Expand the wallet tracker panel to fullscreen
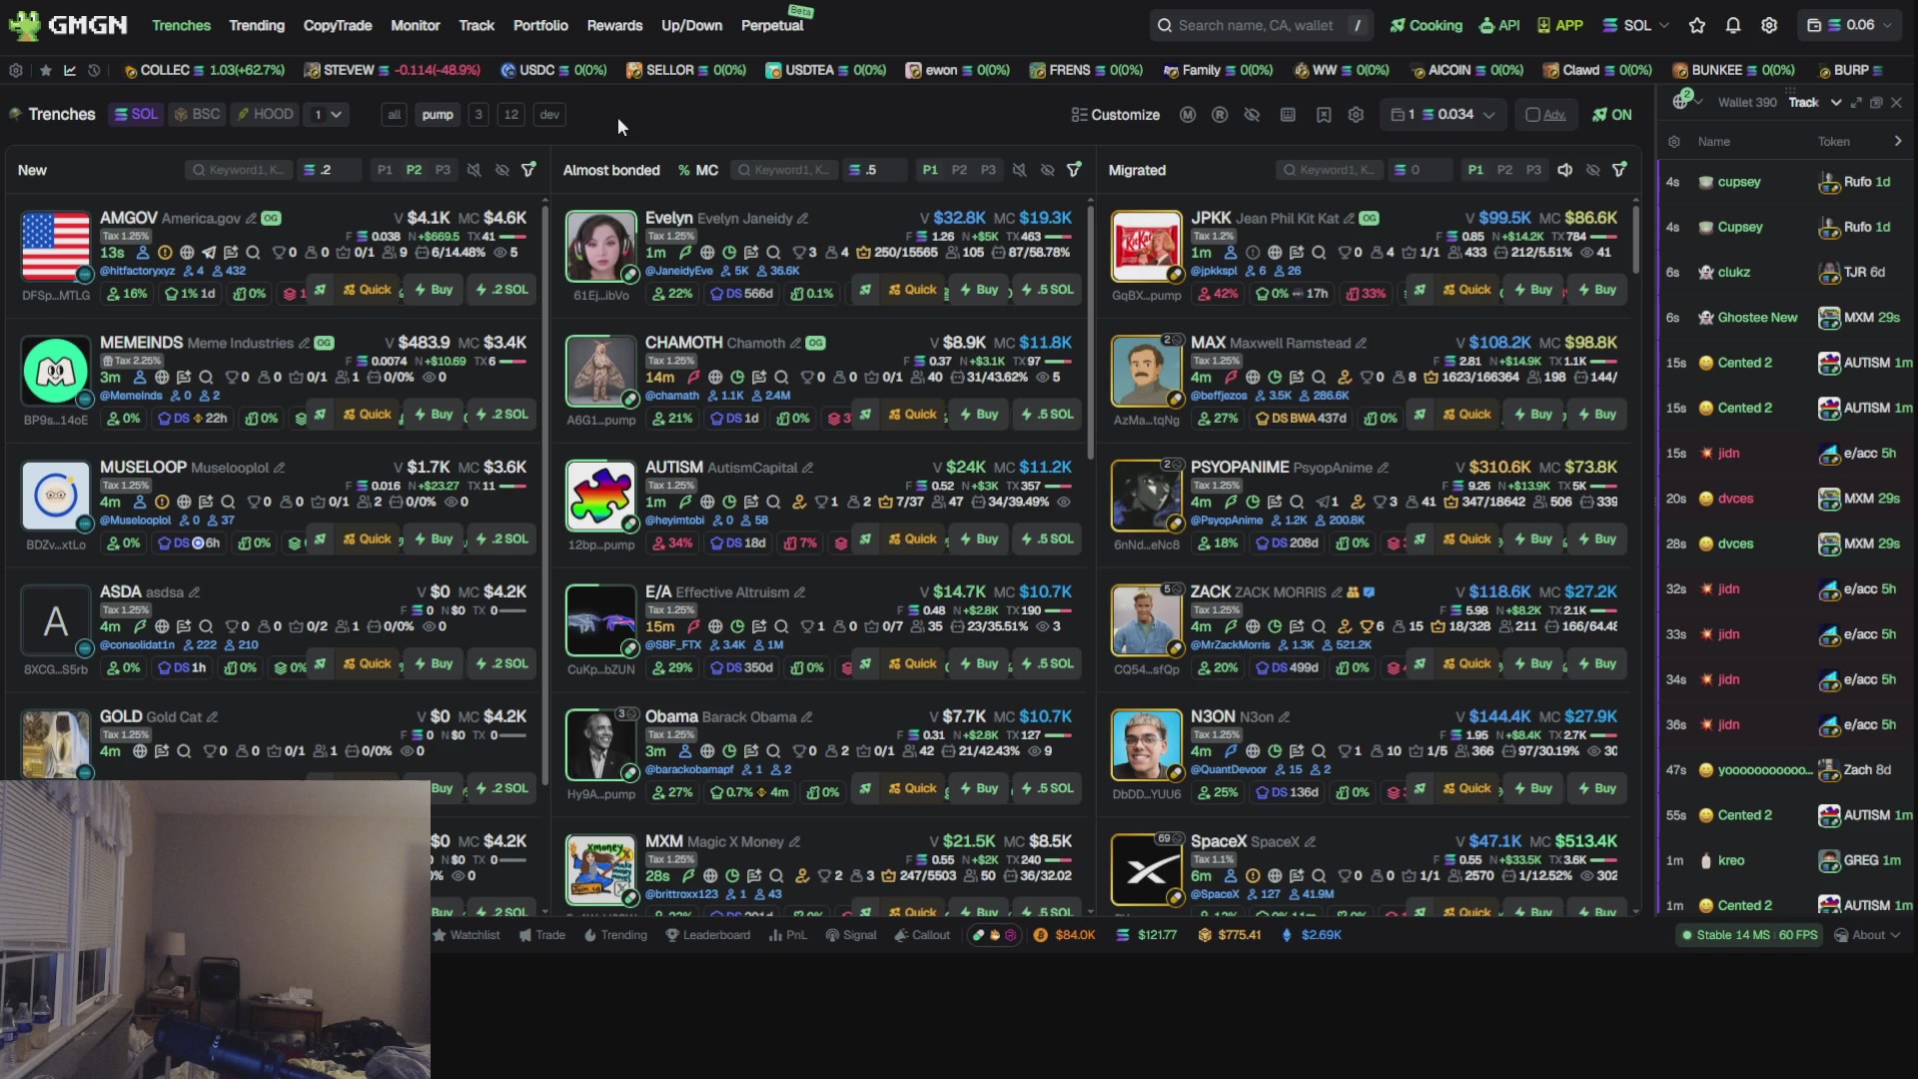The height and width of the screenshot is (1079, 1918). 1856,102
